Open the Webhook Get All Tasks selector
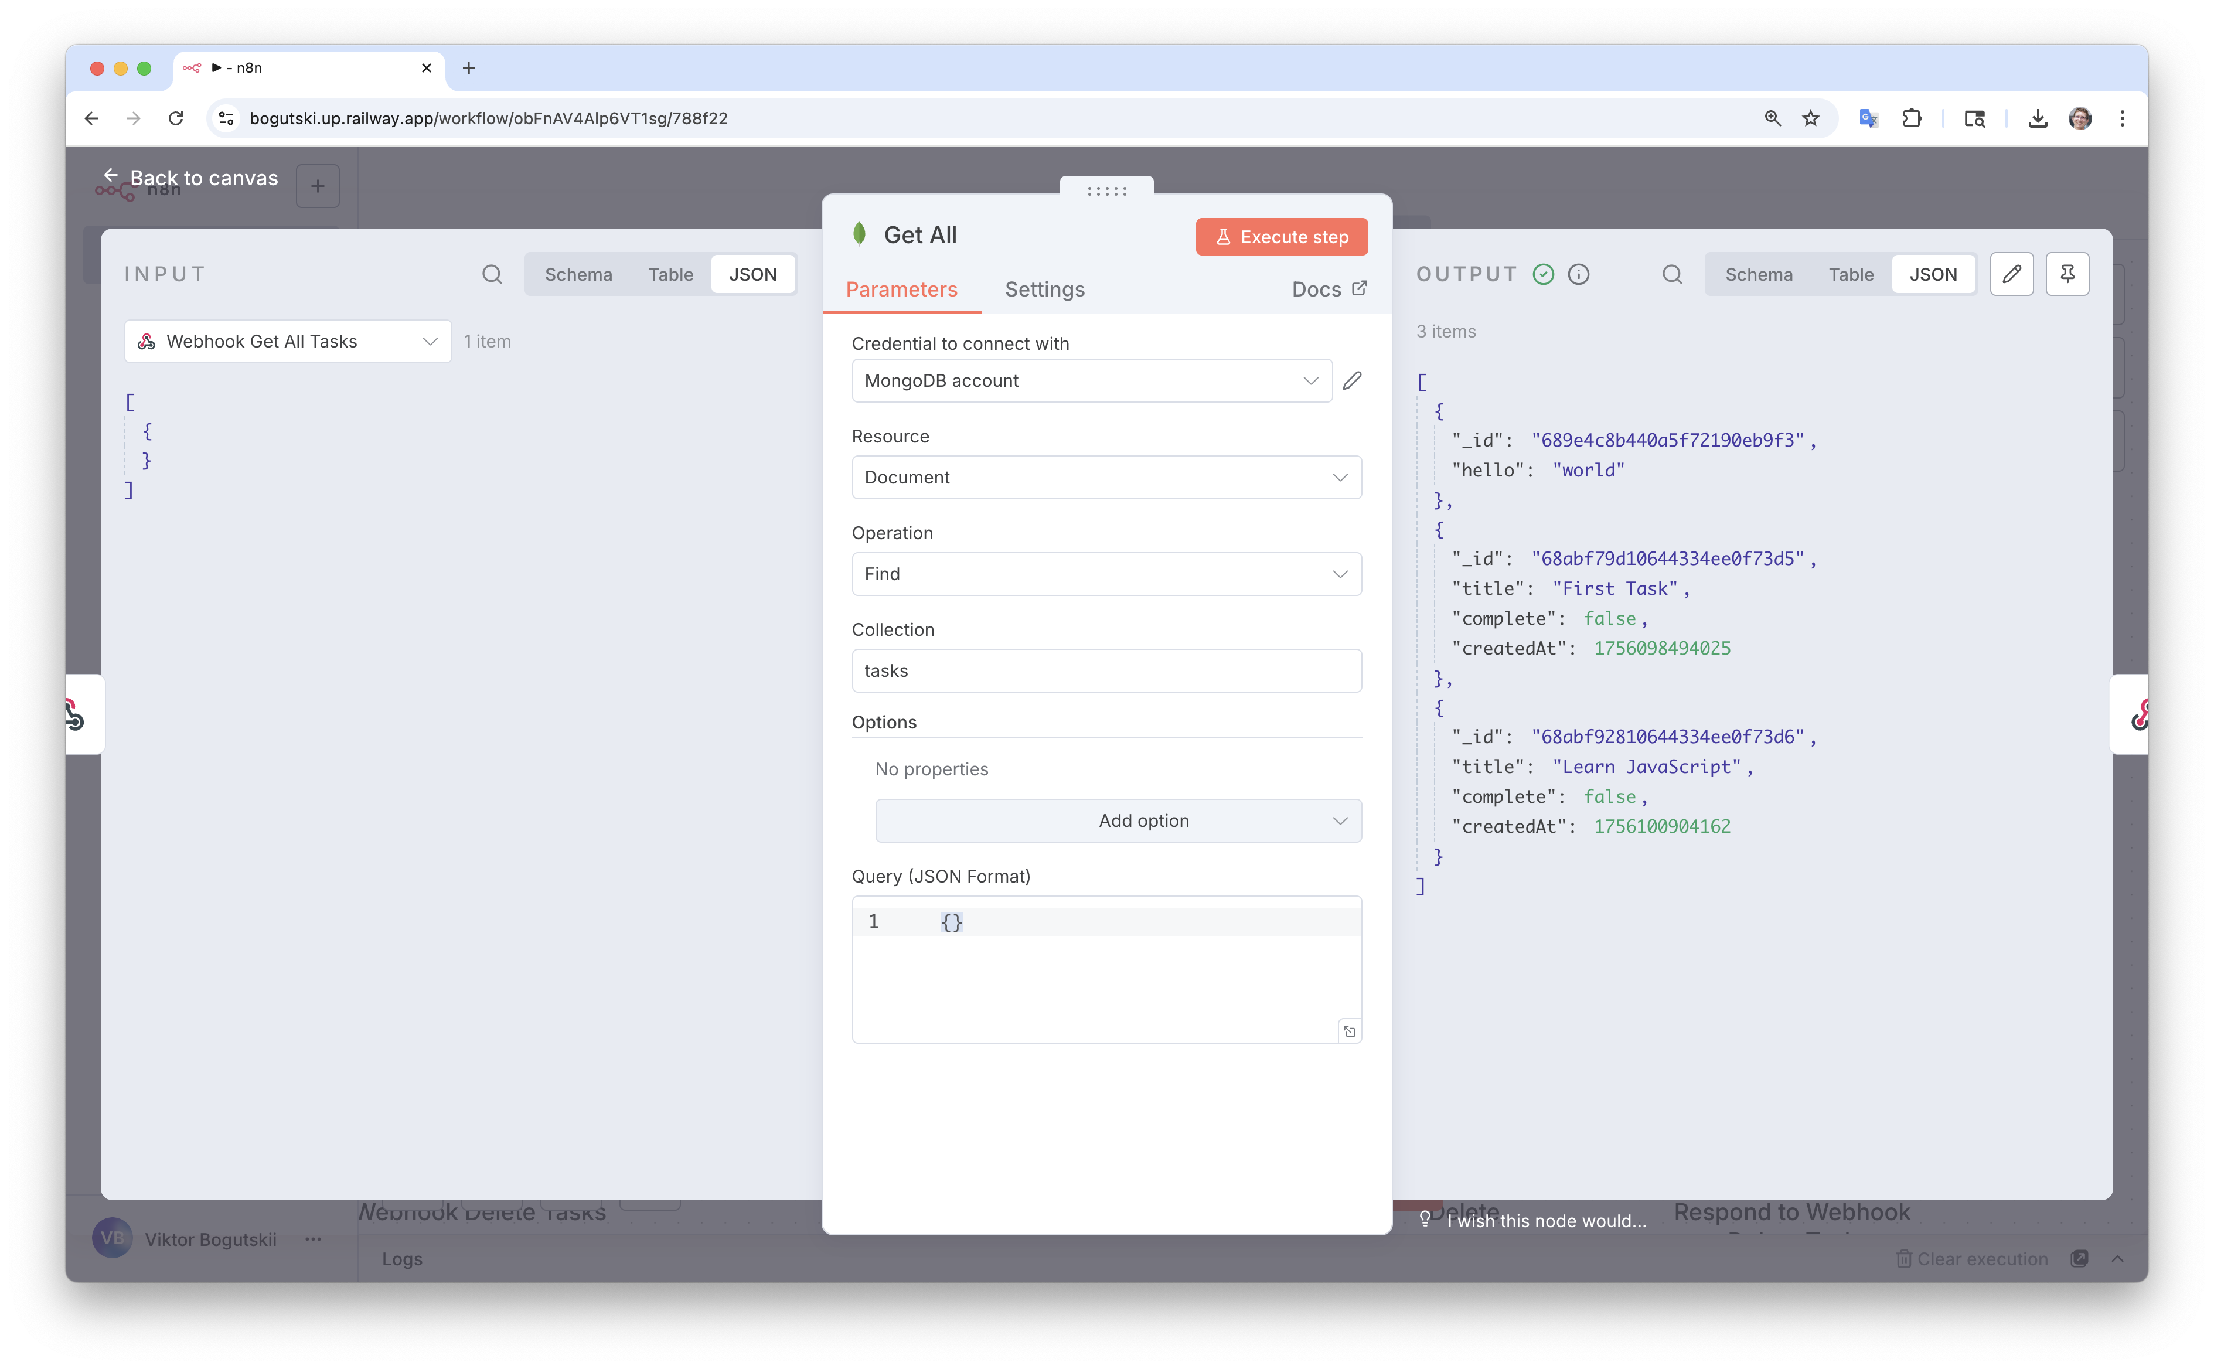 [288, 341]
